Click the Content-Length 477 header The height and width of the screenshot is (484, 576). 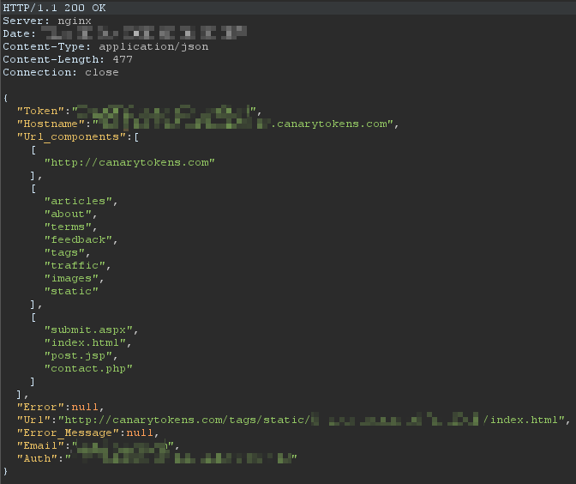(x=65, y=59)
